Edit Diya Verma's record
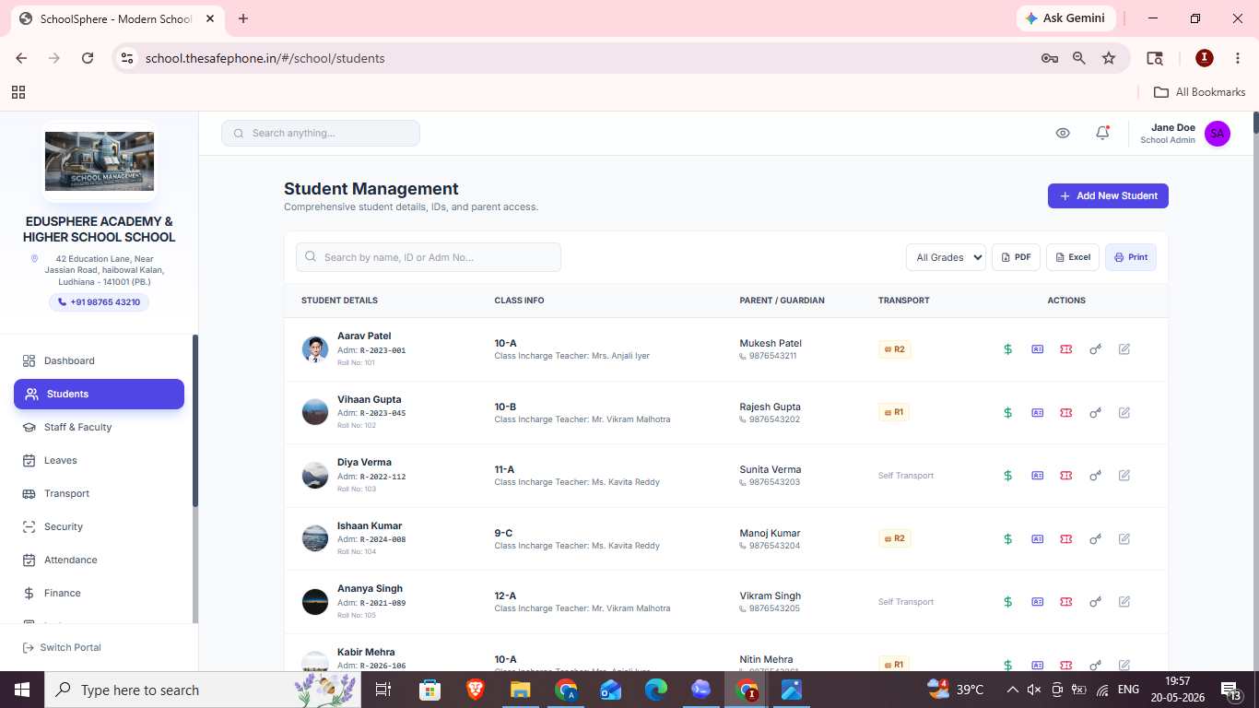1259x708 pixels. pos(1124,476)
